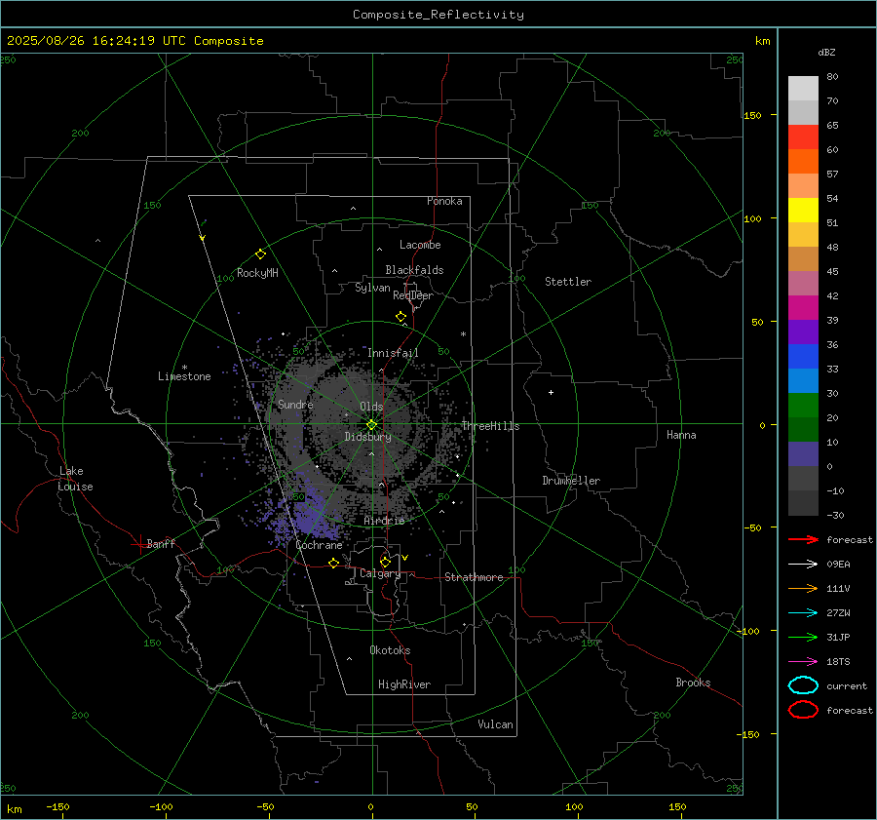This screenshot has height=820, width=877.
Task: Click the slate purple 0-10 dBZ swatch
Action: [x=803, y=454]
